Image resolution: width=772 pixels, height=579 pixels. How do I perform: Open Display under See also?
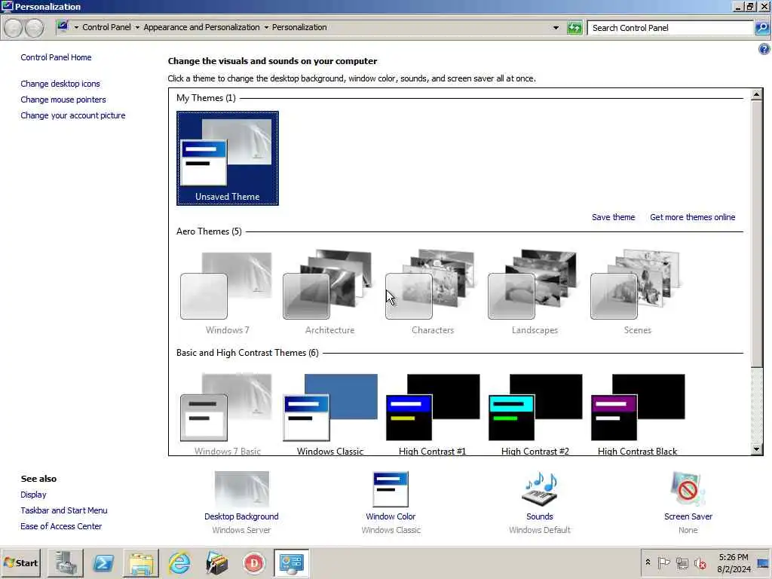pos(33,495)
